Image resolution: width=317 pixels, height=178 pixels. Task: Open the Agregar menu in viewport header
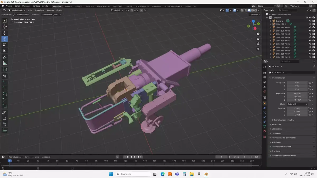click(50, 10)
